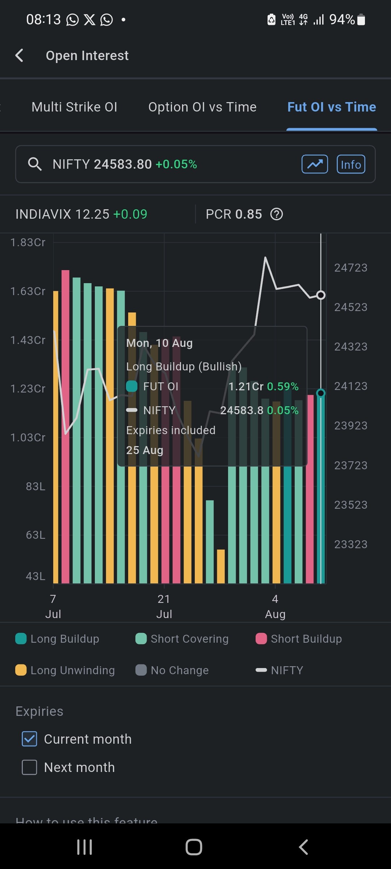The image size is (391, 869).
Task: Open the PCR help question mark
Action: (x=277, y=214)
